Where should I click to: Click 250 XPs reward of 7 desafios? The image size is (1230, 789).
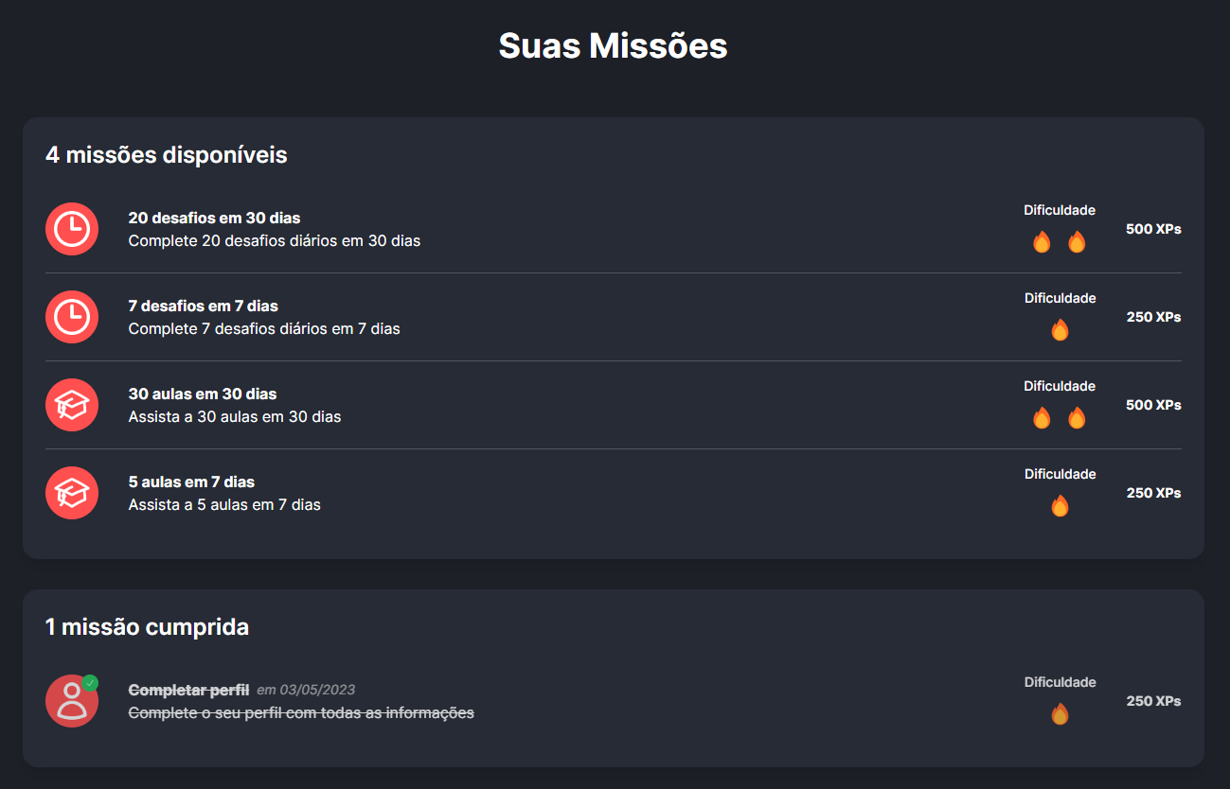1153,317
